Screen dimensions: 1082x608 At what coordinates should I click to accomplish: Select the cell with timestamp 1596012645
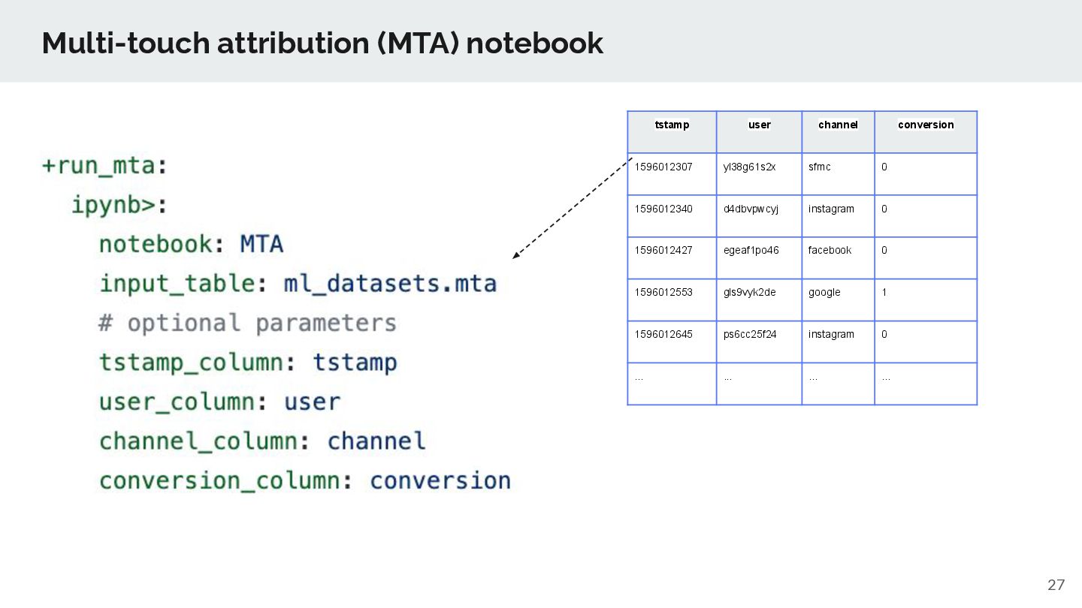672,342
